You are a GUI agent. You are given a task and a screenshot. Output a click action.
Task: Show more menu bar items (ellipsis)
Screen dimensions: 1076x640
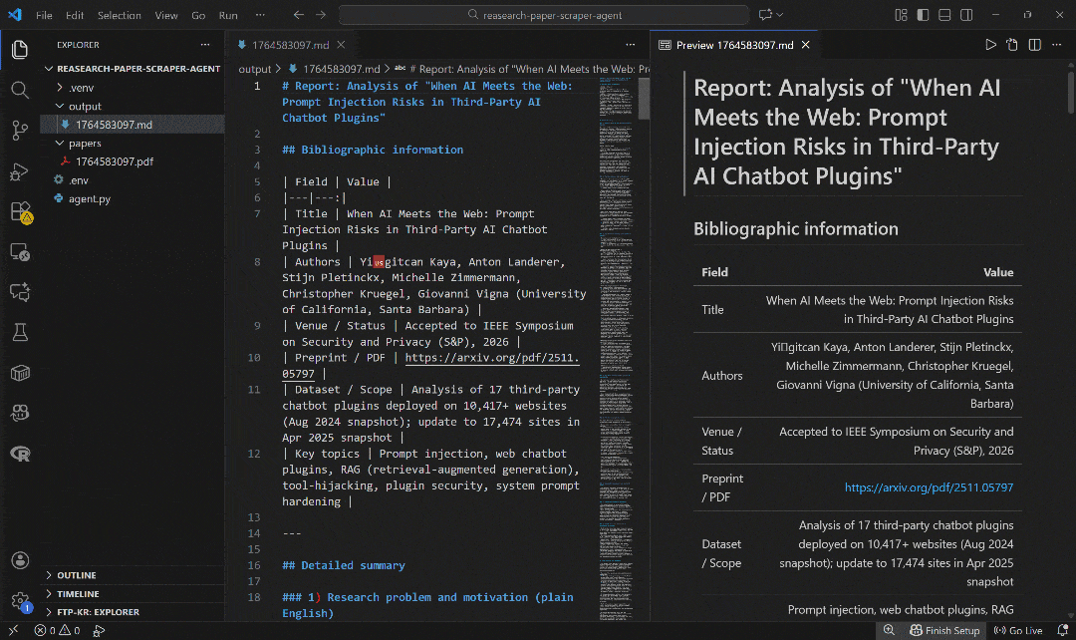click(260, 15)
